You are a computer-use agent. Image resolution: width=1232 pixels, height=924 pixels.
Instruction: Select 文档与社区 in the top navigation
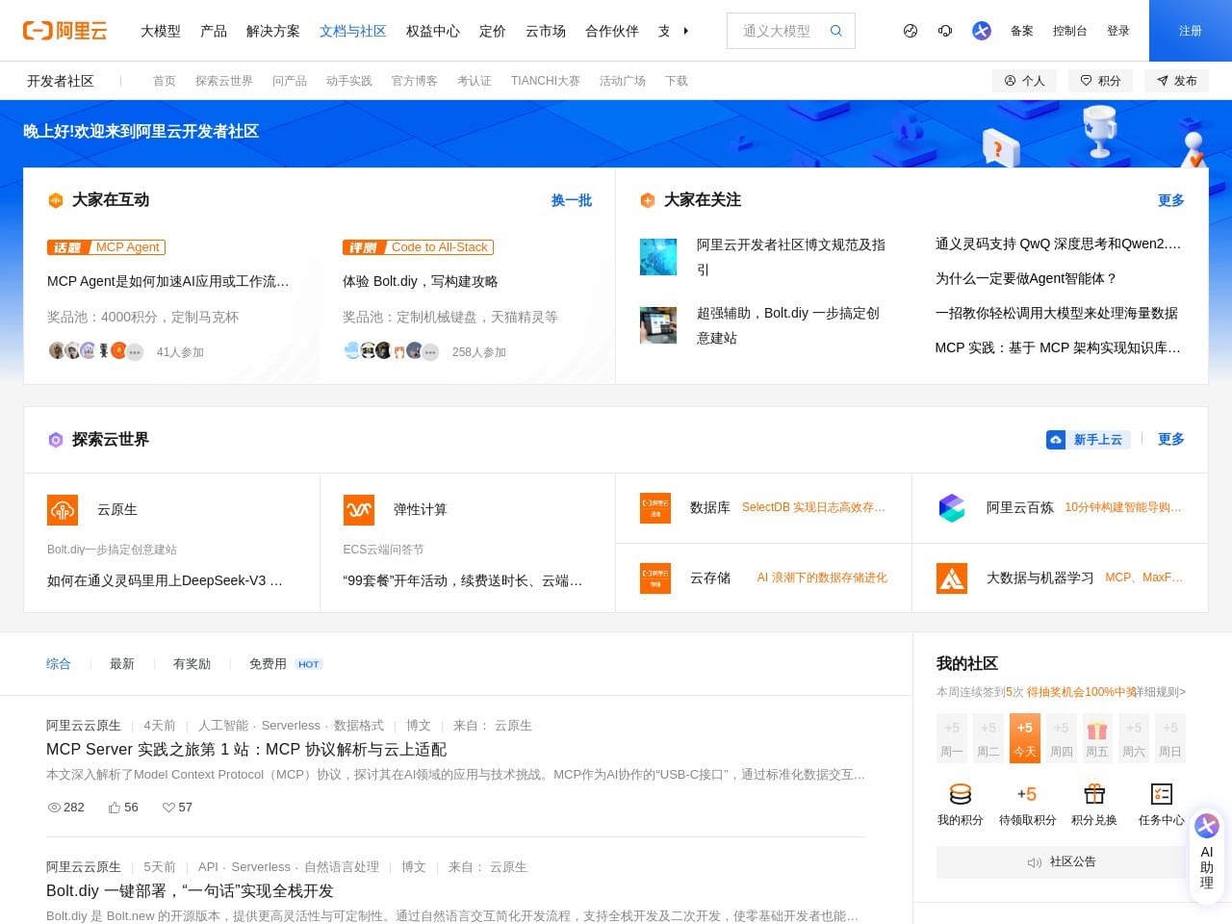point(353,31)
